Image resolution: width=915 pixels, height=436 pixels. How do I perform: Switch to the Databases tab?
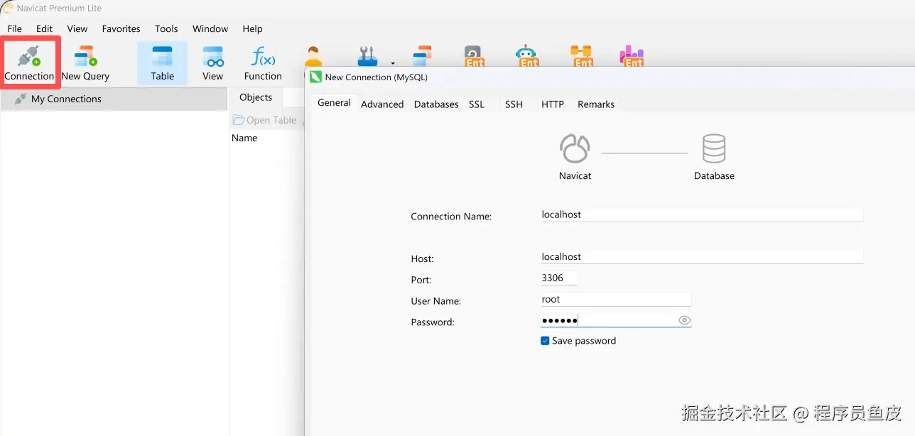[436, 104]
